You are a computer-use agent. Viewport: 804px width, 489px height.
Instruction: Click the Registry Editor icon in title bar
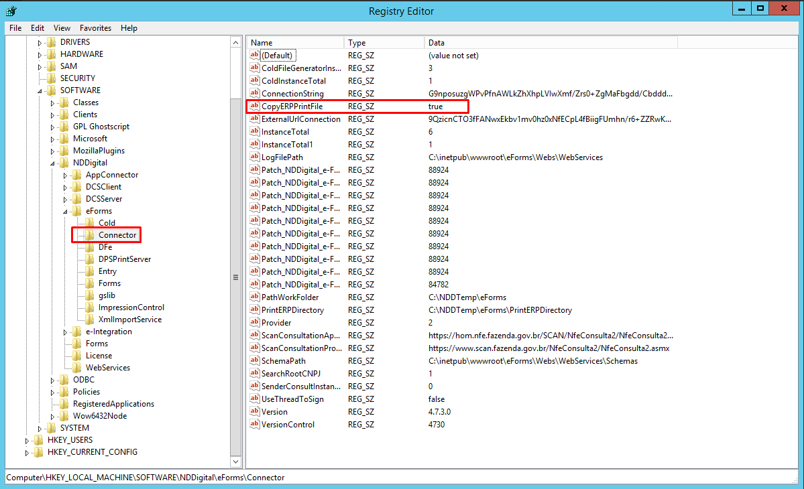point(11,11)
